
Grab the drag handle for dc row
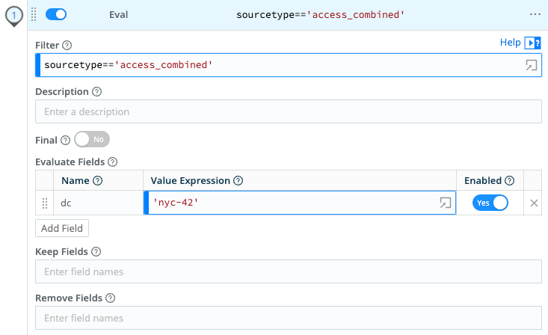coord(45,203)
